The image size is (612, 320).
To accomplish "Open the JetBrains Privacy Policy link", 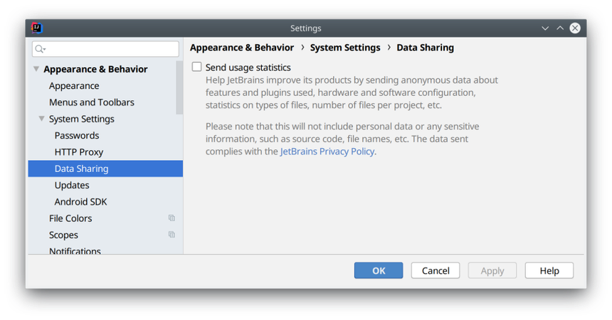I will click(x=327, y=151).
